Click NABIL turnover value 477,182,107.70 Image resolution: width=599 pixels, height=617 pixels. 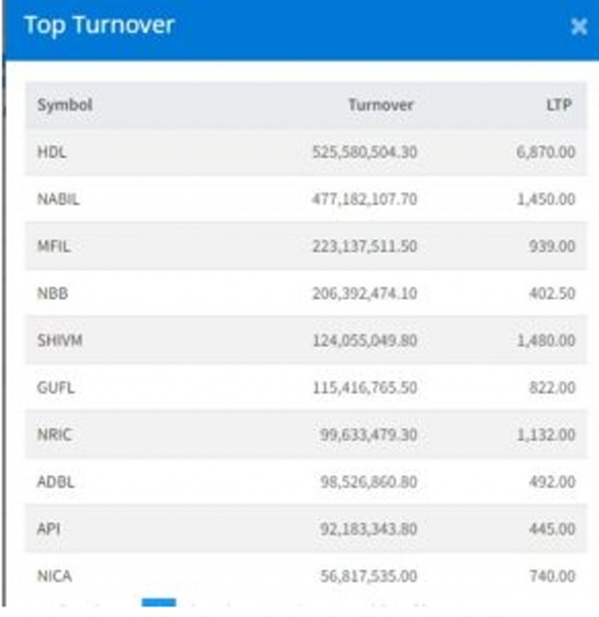363,199
